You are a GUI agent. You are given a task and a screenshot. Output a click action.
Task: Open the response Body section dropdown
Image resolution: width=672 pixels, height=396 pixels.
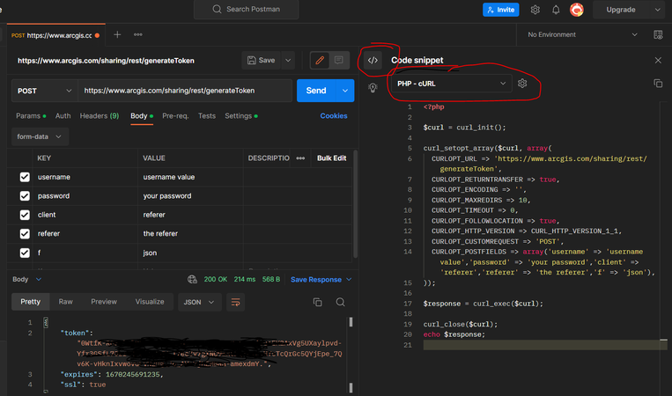(27, 279)
